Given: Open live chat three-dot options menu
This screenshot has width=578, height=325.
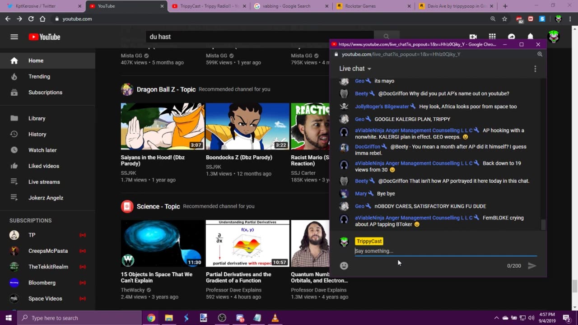Looking at the screenshot, I should pos(535,69).
